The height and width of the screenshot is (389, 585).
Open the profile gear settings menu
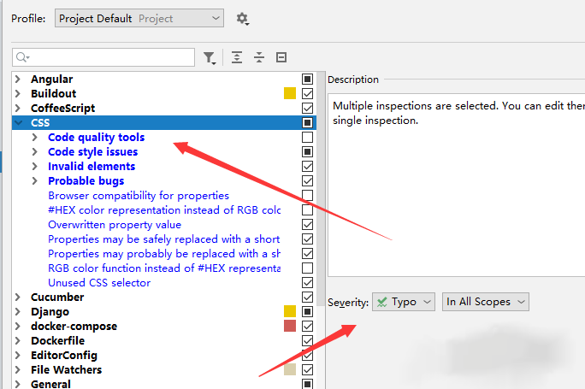[243, 18]
